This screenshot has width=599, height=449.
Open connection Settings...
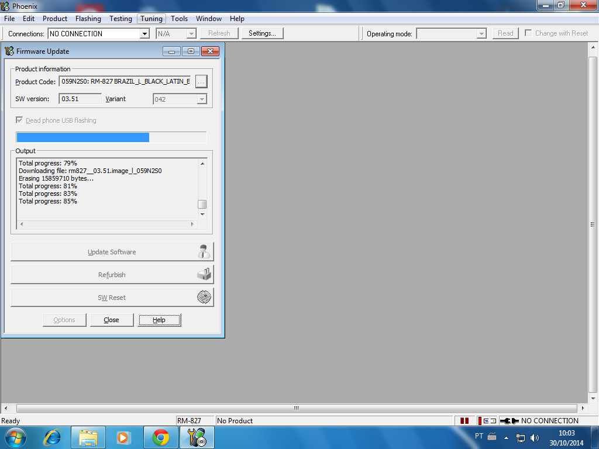263,33
